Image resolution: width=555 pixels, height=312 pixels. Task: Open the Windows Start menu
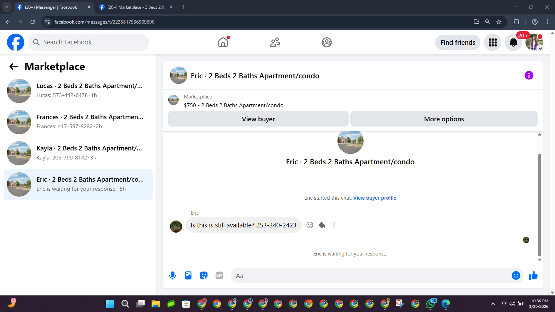click(x=110, y=304)
